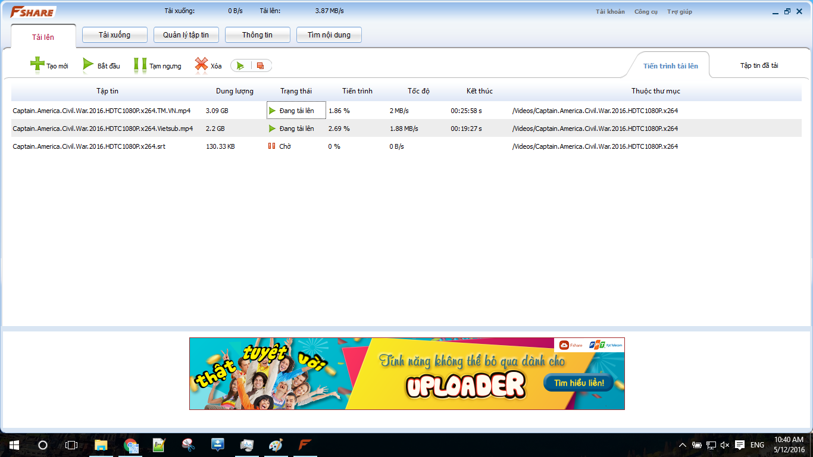813x457 pixels.
Task: Open the notepad-style editor icon on the taskbar
Action: [160, 445]
